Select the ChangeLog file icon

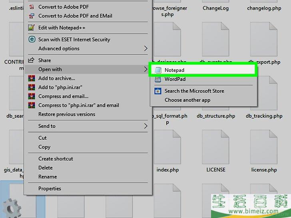(x=215, y=1)
